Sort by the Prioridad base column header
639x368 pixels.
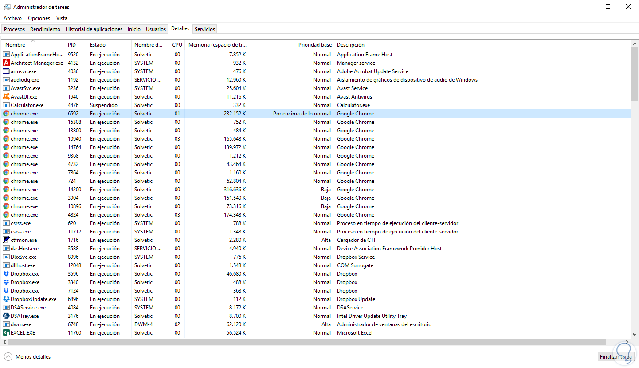pos(291,45)
